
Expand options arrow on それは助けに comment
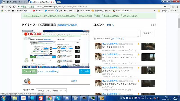[136, 63]
